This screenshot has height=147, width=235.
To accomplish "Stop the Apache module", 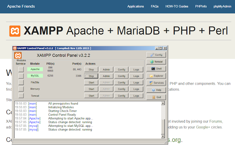I will 91,69.
